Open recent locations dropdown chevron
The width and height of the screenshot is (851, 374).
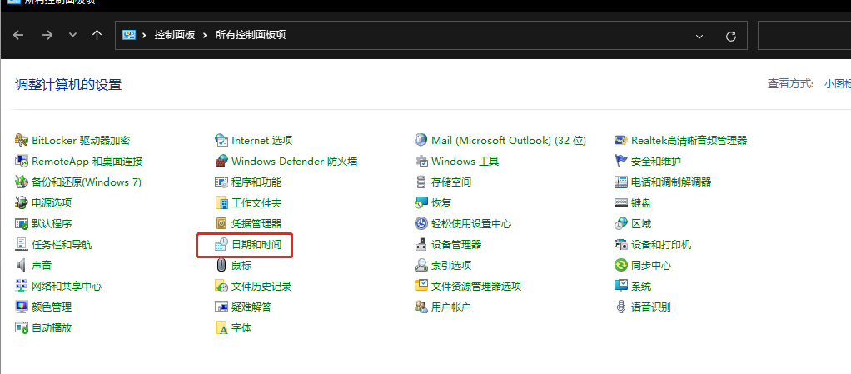tap(73, 35)
